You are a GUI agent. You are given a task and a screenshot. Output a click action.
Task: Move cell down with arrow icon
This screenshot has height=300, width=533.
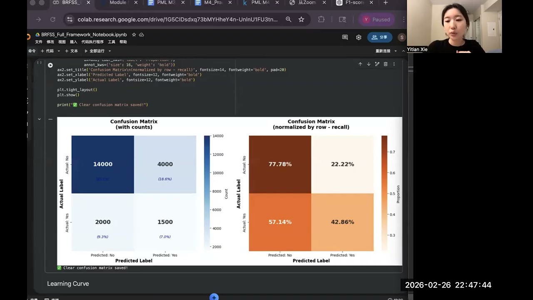369,64
